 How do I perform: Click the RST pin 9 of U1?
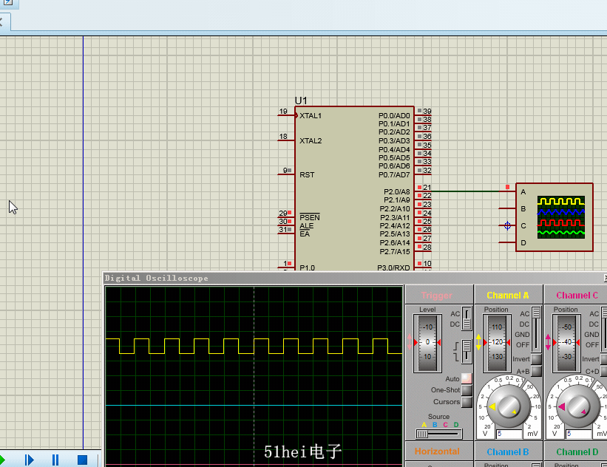(x=285, y=174)
